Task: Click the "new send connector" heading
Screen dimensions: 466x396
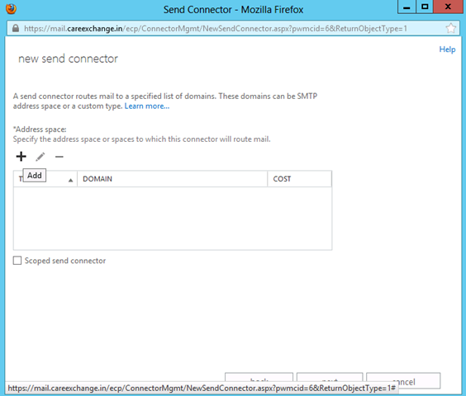Action: coord(68,59)
